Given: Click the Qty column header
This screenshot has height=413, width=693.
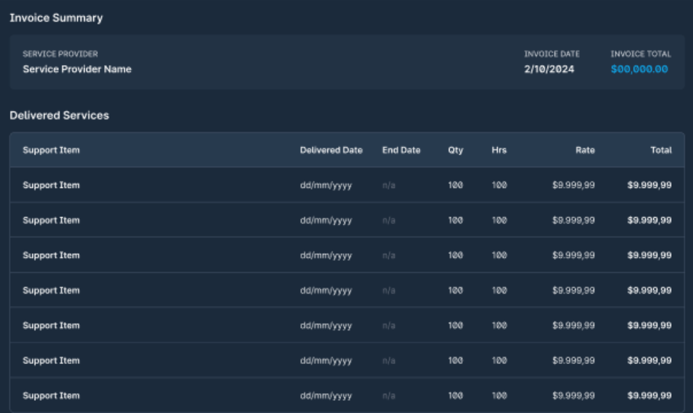Looking at the screenshot, I should pyautogui.click(x=455, y=150).
